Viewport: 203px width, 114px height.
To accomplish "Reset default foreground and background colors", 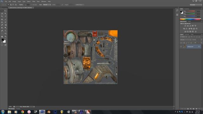I will (x=2, y=42).
